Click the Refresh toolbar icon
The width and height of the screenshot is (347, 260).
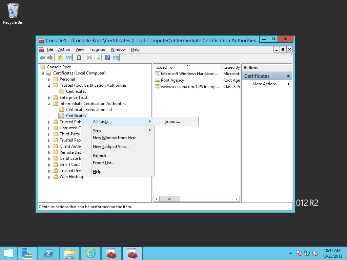(x=89, y=58)
